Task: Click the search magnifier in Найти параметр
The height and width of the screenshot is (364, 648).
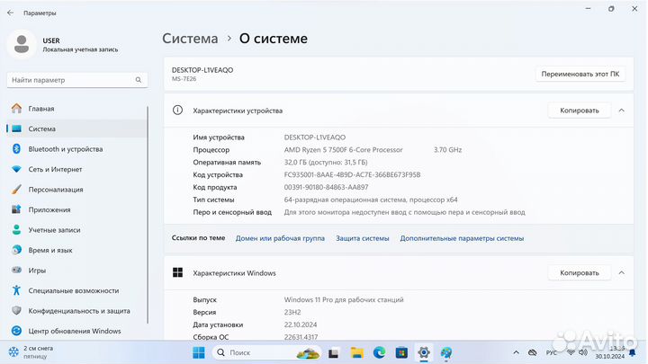Action: click(139, 80)
